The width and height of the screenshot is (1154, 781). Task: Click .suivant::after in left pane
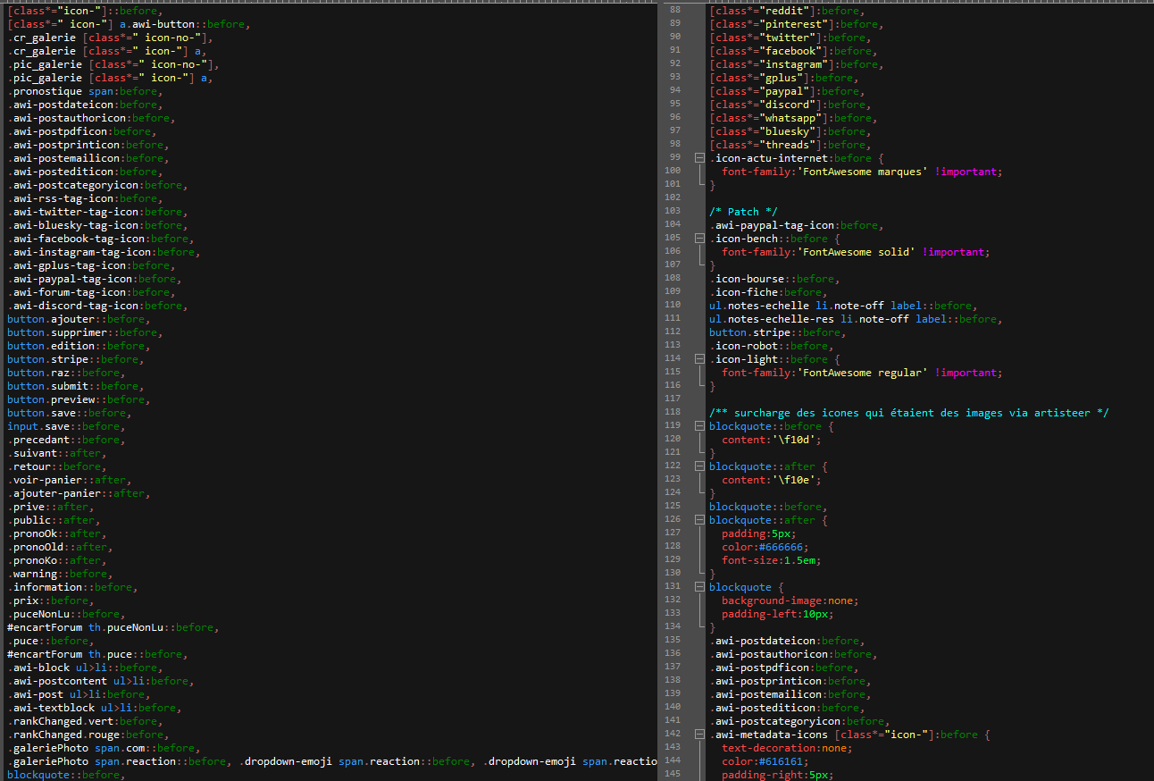57,453
